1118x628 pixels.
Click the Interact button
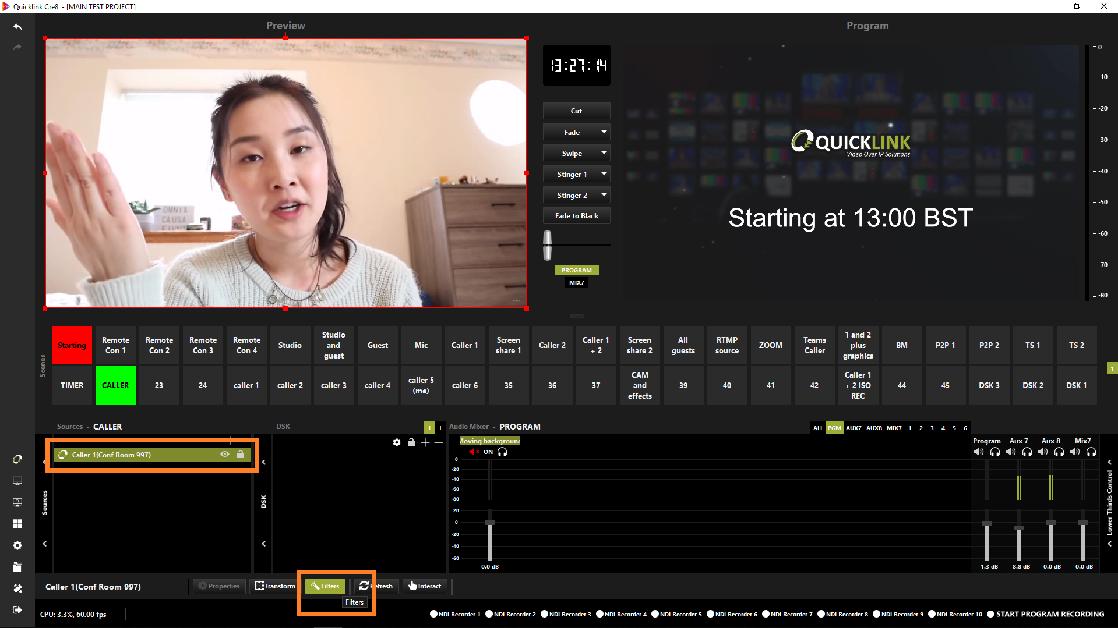coord(425,586)
